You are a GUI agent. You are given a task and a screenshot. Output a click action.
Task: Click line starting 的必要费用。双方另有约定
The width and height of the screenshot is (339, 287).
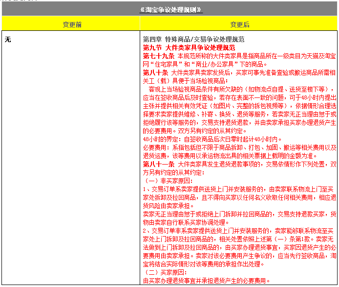coord(194,131)
